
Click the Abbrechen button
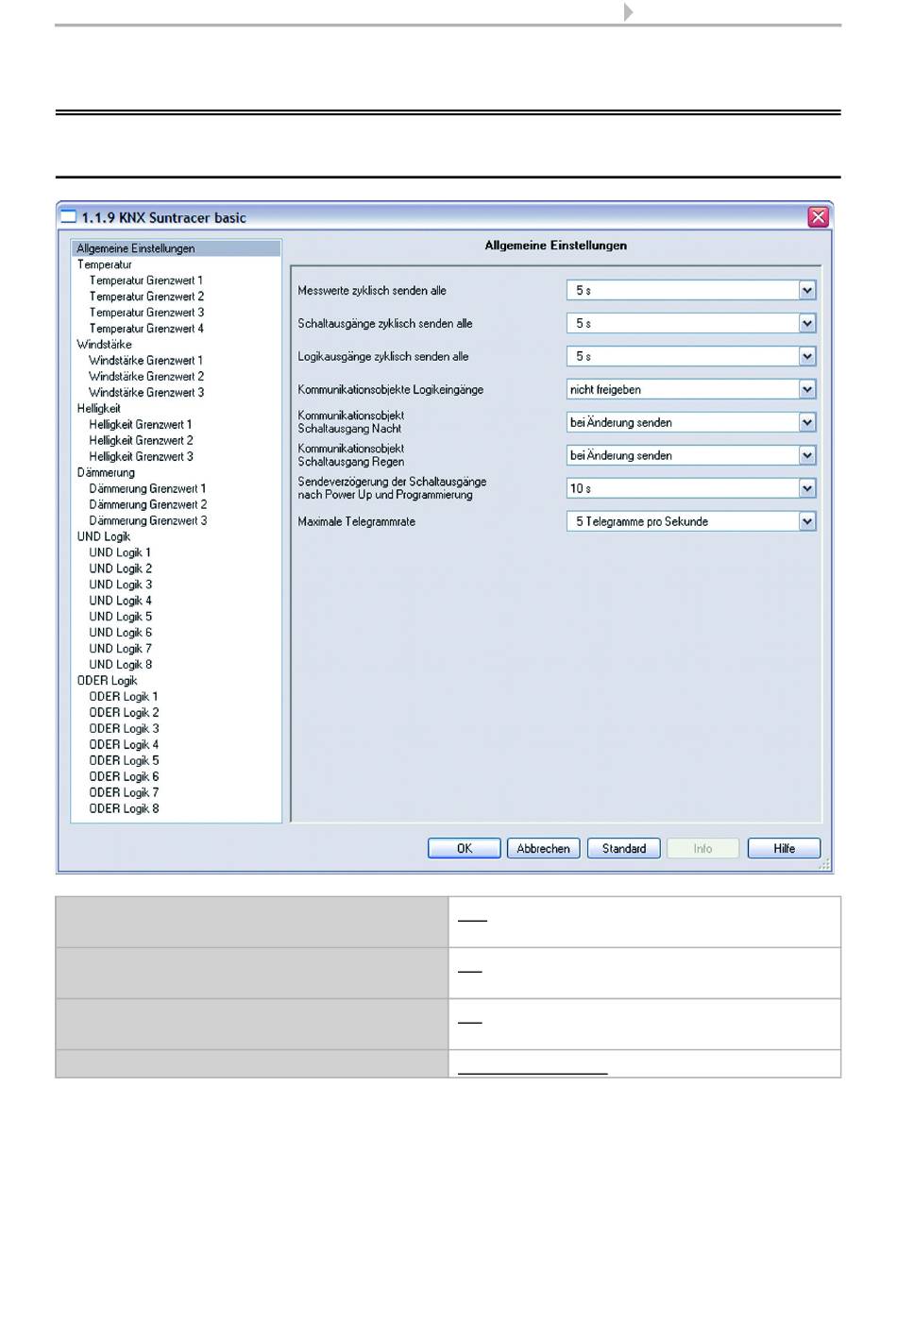coord(544,849)
